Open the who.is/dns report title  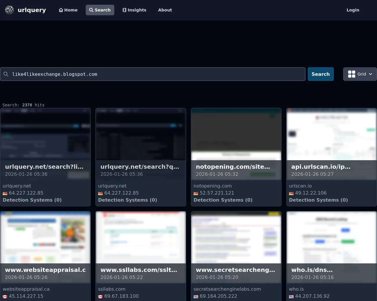[312, 270]
